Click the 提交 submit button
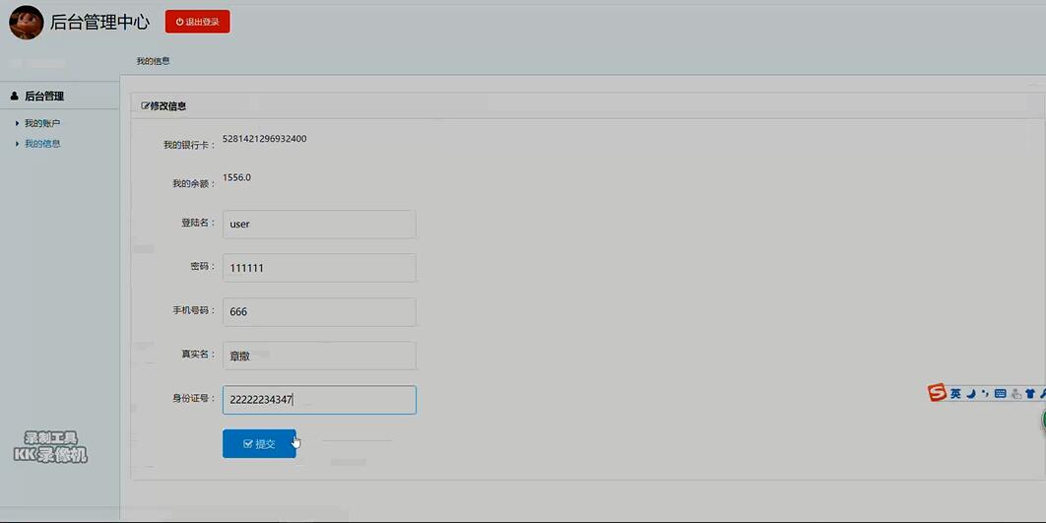This screenshot has width=1046, height=523. click(x=259, y=443)
